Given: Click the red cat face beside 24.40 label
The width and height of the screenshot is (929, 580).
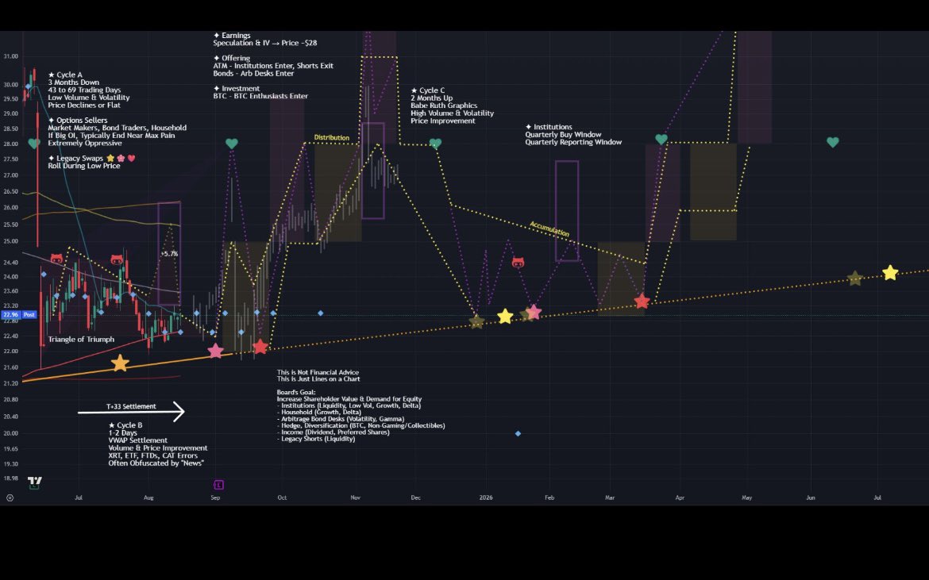Looking at the screenshot, I should (56, 259).
